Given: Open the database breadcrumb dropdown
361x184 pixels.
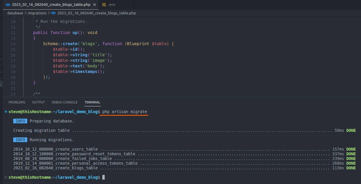Looking at the screenshot, I should click(15, 13).
